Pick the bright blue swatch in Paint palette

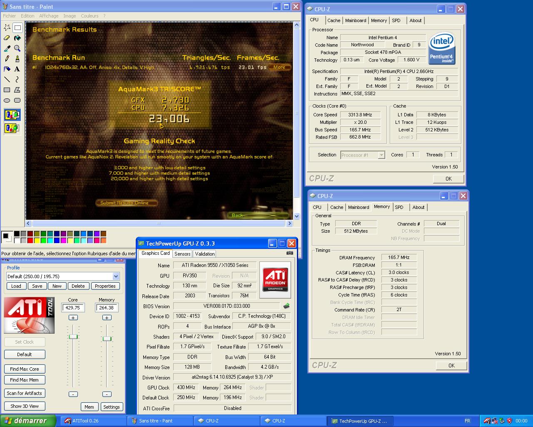tap(57, 240)
